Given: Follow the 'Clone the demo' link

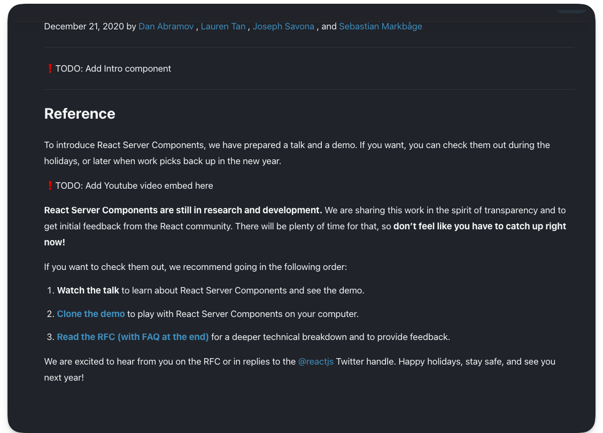Looking at the screenshot, I should tap(91, 314).
